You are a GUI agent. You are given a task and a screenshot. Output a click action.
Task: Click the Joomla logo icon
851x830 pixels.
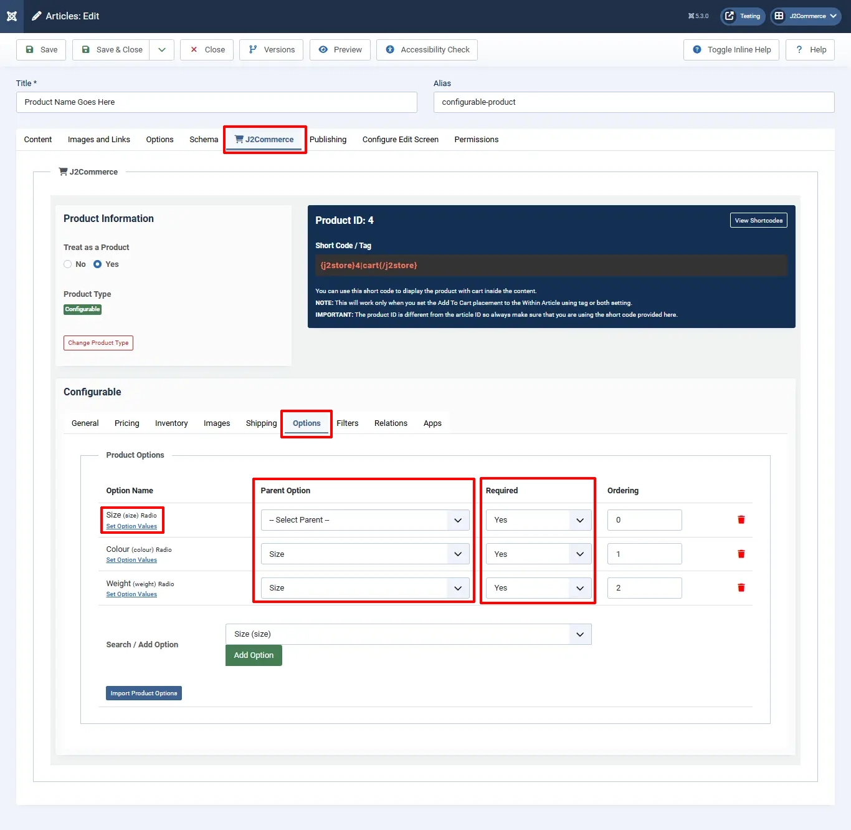(12, 16)
